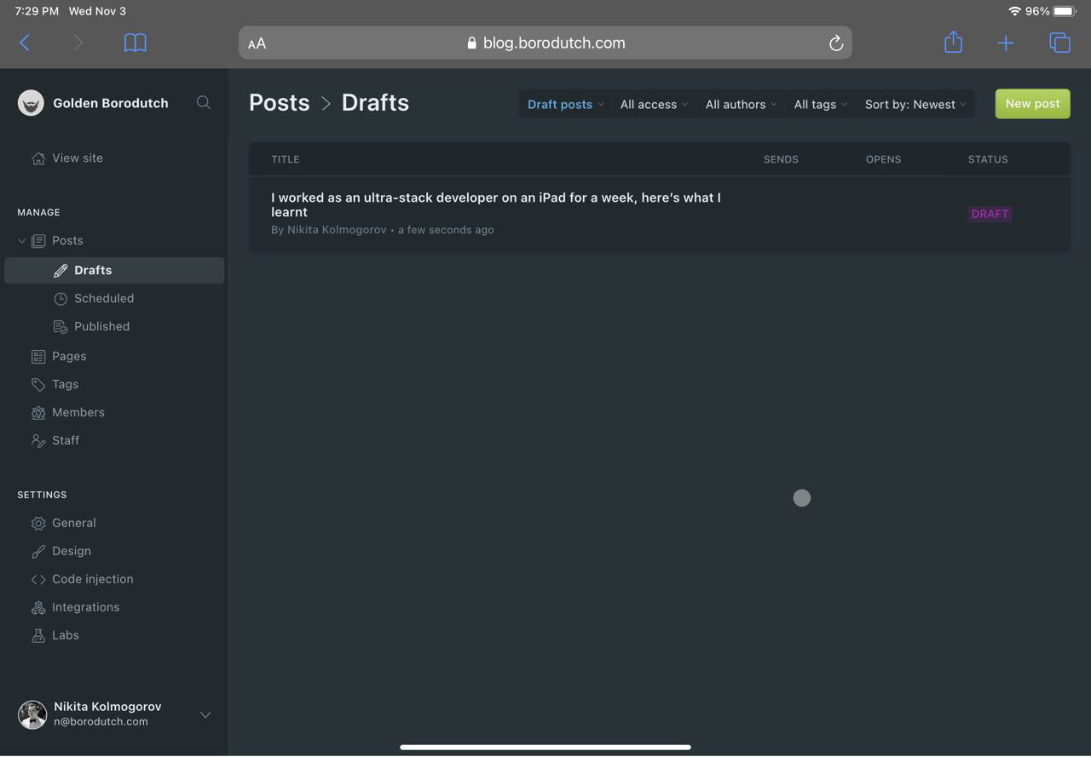Click the STATUS column header
The height and width of the screenshot is (757, 1091).
988,159
